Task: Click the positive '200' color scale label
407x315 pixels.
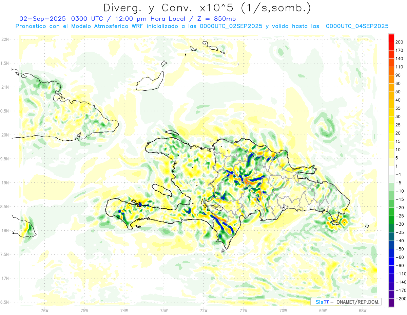Action: pyautogui.click(x=399, y=42)
